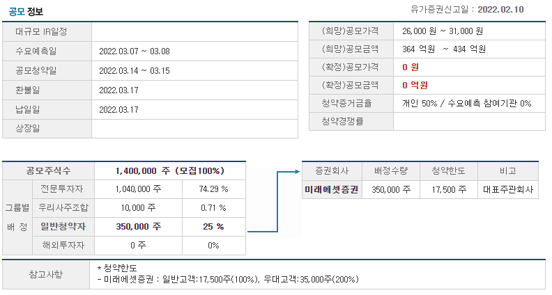Click the bold 일반청약자 row label

click(x=63, y=226)
